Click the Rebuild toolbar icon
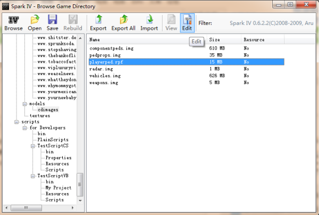Image resolution: width=319 pixels, height=215 pixels. (x=72, y=22)
